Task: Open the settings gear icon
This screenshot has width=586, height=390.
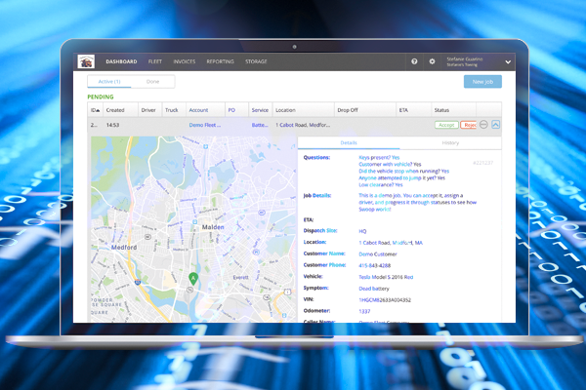Action: click(432, 61)
